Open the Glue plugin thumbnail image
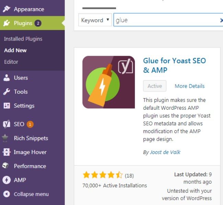Screen dimensions: 223x205 (108, 82)
